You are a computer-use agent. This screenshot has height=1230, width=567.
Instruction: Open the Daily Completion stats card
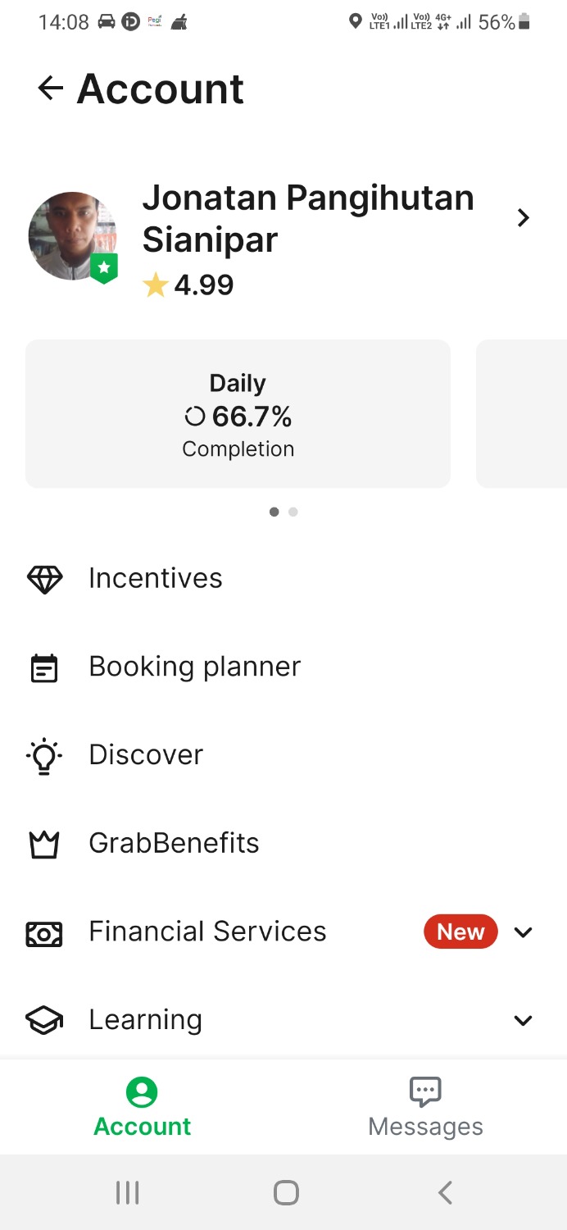[238, 414]
